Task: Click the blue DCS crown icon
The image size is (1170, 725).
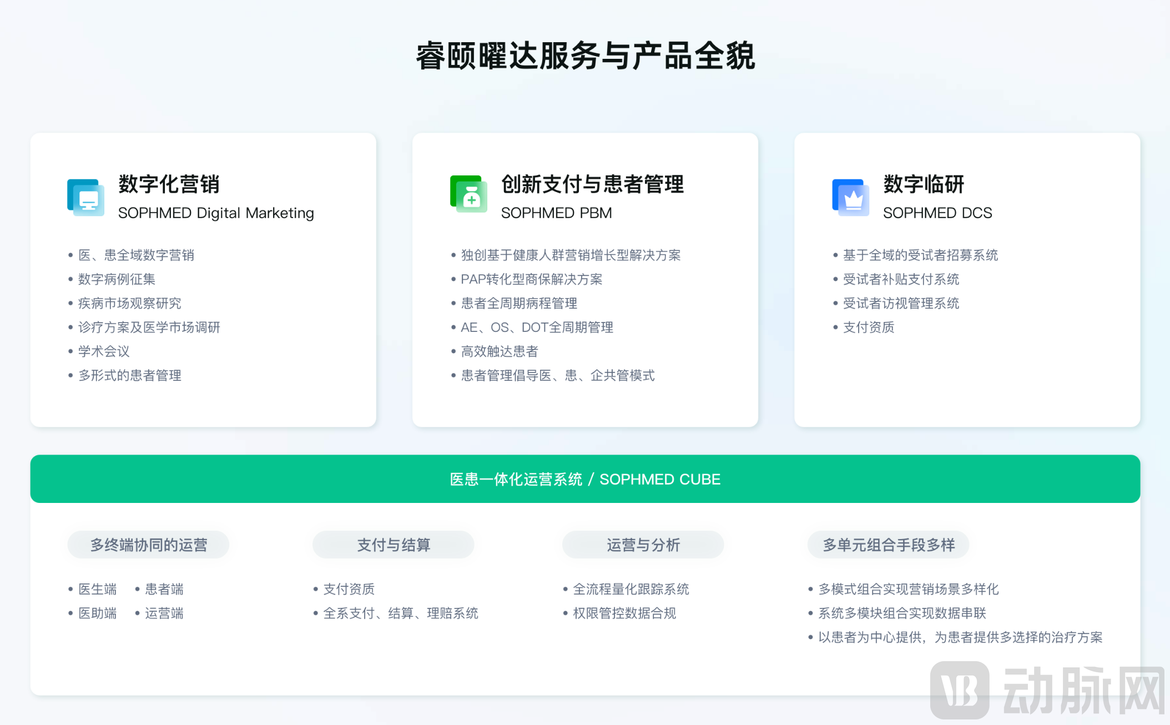Action: coord(851,197)
